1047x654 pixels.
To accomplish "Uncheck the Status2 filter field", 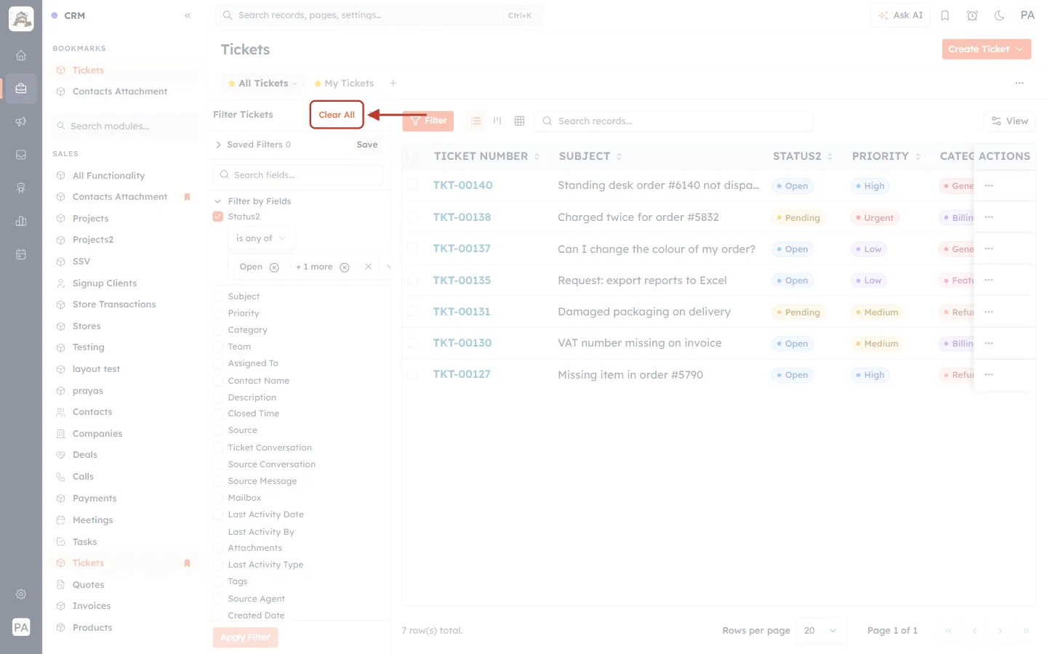I will coord(217,217).
